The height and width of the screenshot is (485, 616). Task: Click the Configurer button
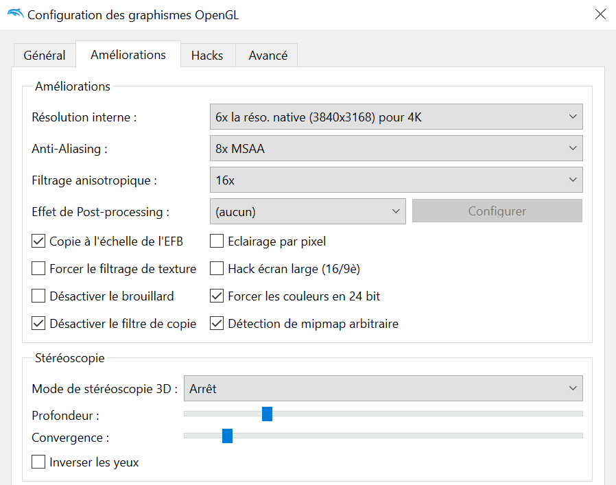pyautogui.click(x=497, y=211)
